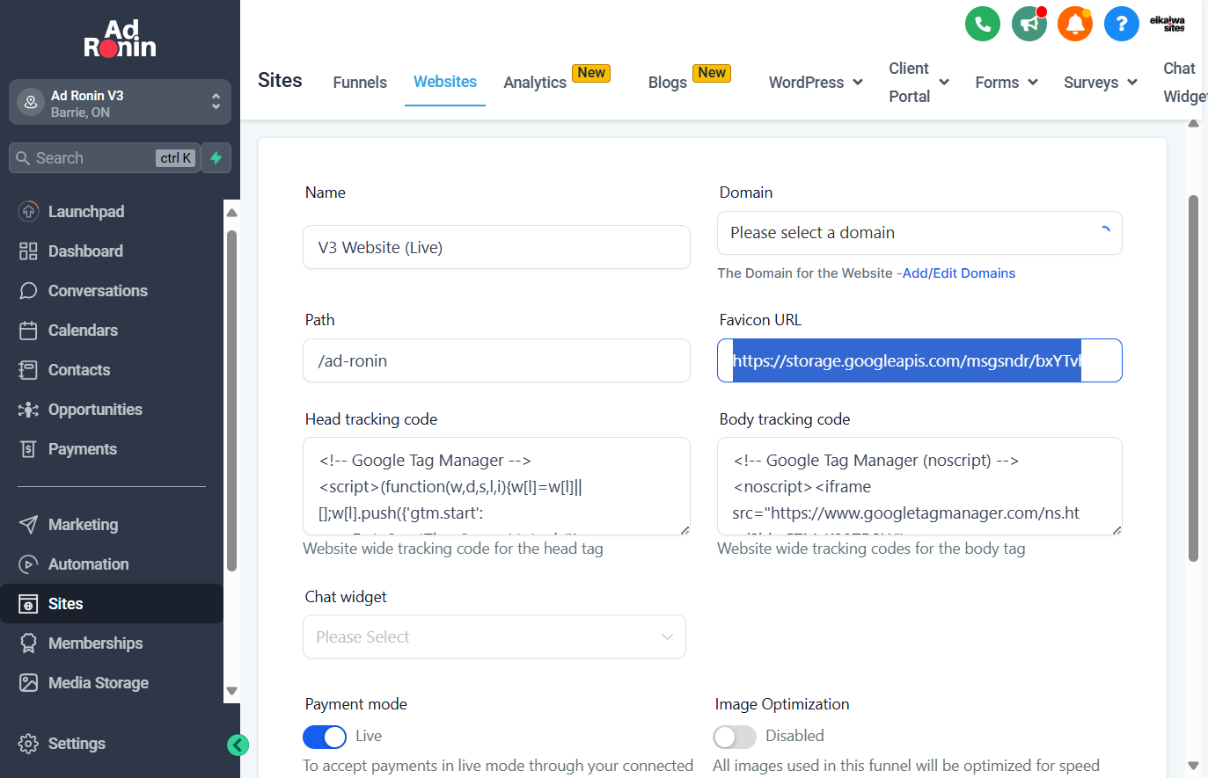Open the Domain select dropdown
1208x778 pixels.
(919, 233)
